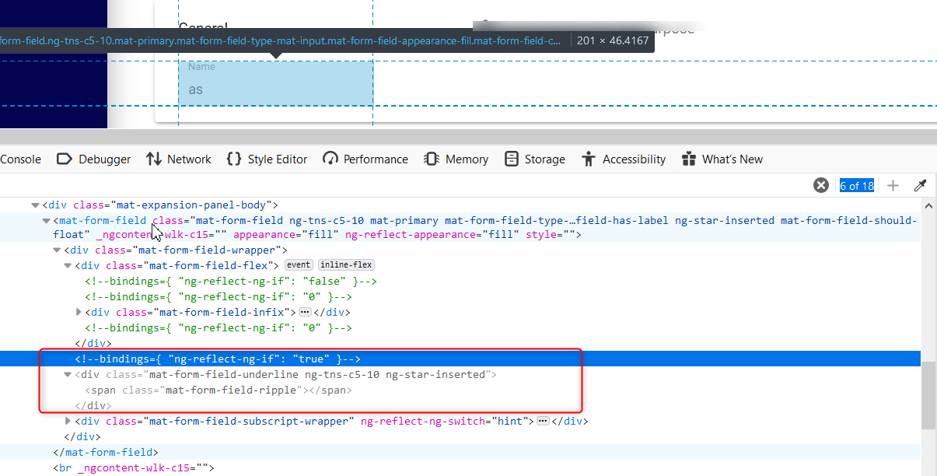Click the plus icon to create new node
The height and width of the screenshot is (476, 937).
(x=893, y=185)
